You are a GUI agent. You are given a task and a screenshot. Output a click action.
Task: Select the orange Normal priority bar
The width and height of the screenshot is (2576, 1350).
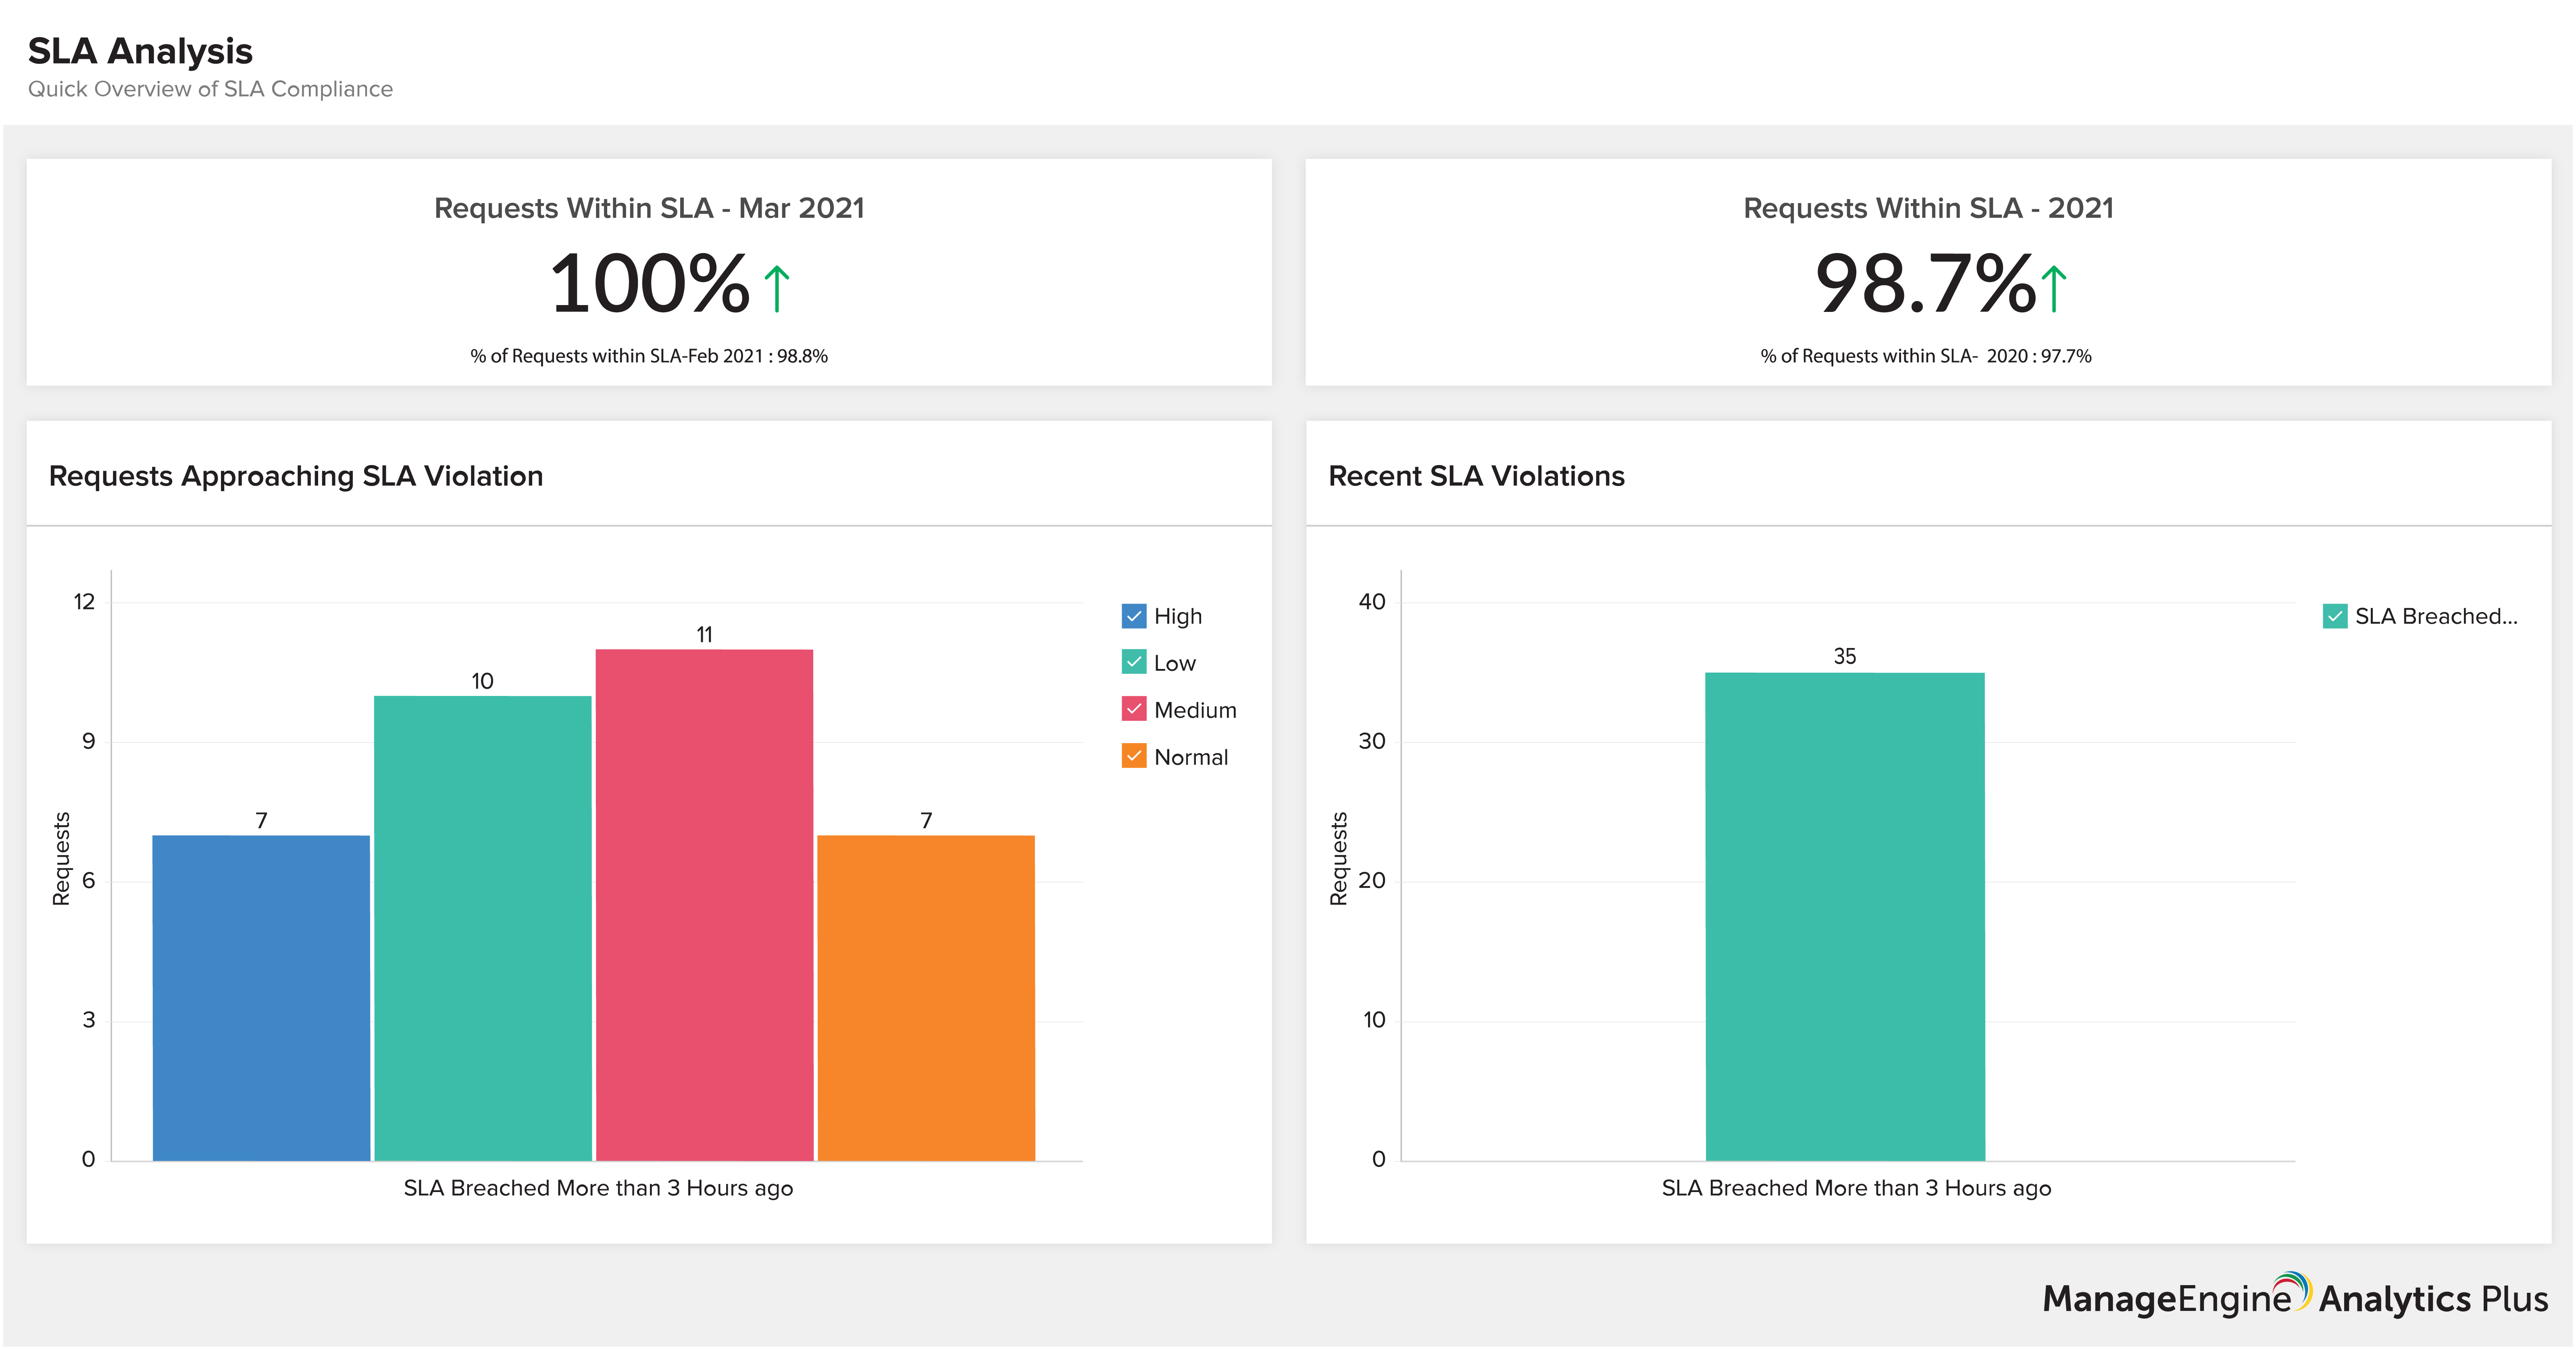click(x=926, y=997)
